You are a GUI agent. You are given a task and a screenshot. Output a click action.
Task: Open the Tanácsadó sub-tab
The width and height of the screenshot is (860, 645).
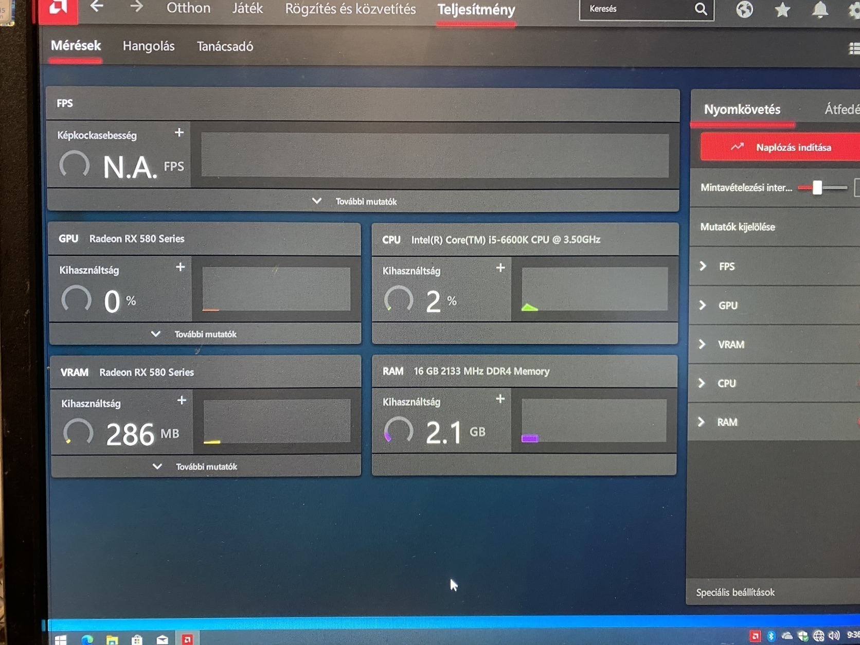tap(225, 47)
